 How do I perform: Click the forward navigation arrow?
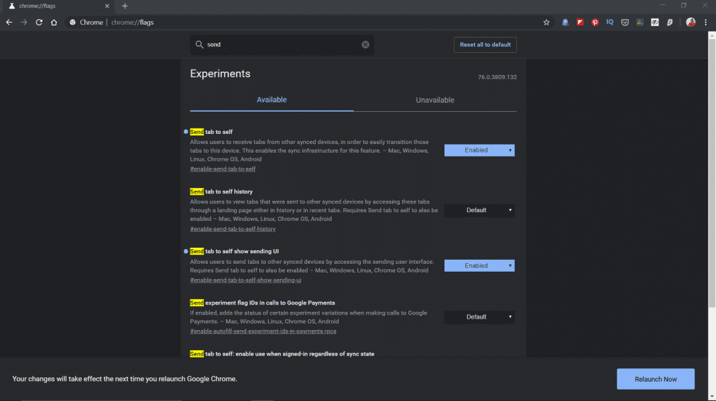24,22
